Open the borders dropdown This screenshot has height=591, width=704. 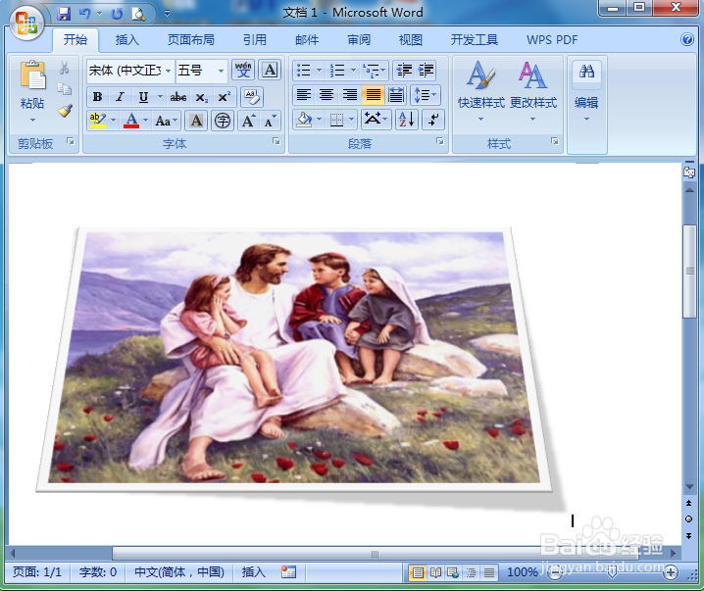pyautogui.click(x=351, y=120)
